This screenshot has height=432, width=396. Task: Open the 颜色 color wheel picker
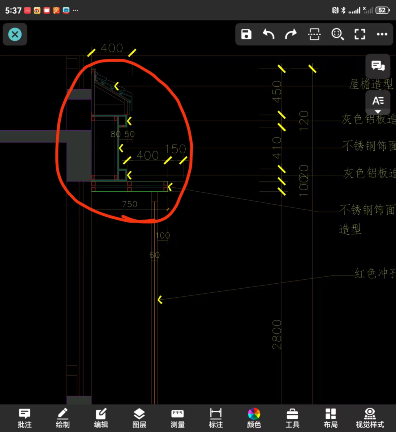pos(254,418)
